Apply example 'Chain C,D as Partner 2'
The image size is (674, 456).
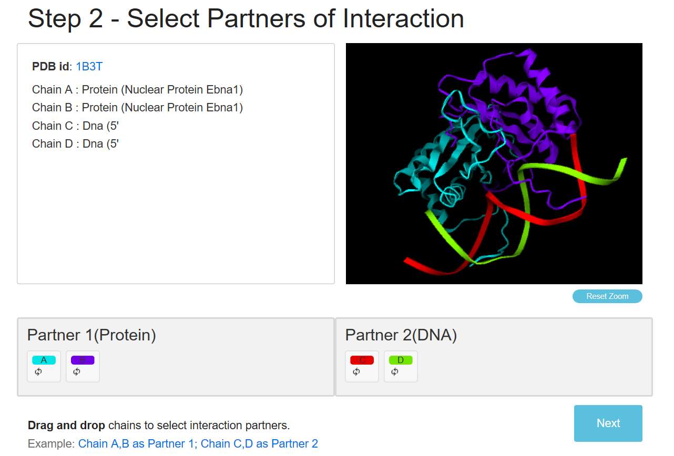click(x=259, y=444)
